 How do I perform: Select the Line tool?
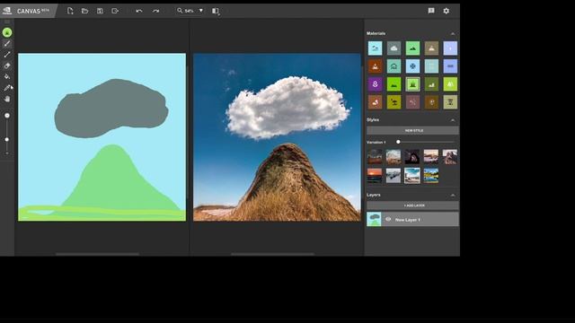click(7, 55)
